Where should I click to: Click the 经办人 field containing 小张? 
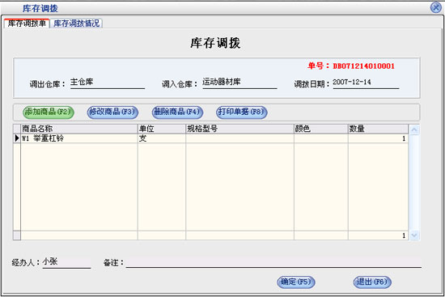coord(66,262)
